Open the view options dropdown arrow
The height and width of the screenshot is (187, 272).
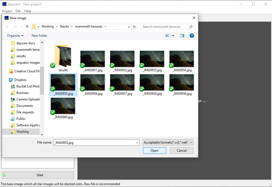coord(173,36)
